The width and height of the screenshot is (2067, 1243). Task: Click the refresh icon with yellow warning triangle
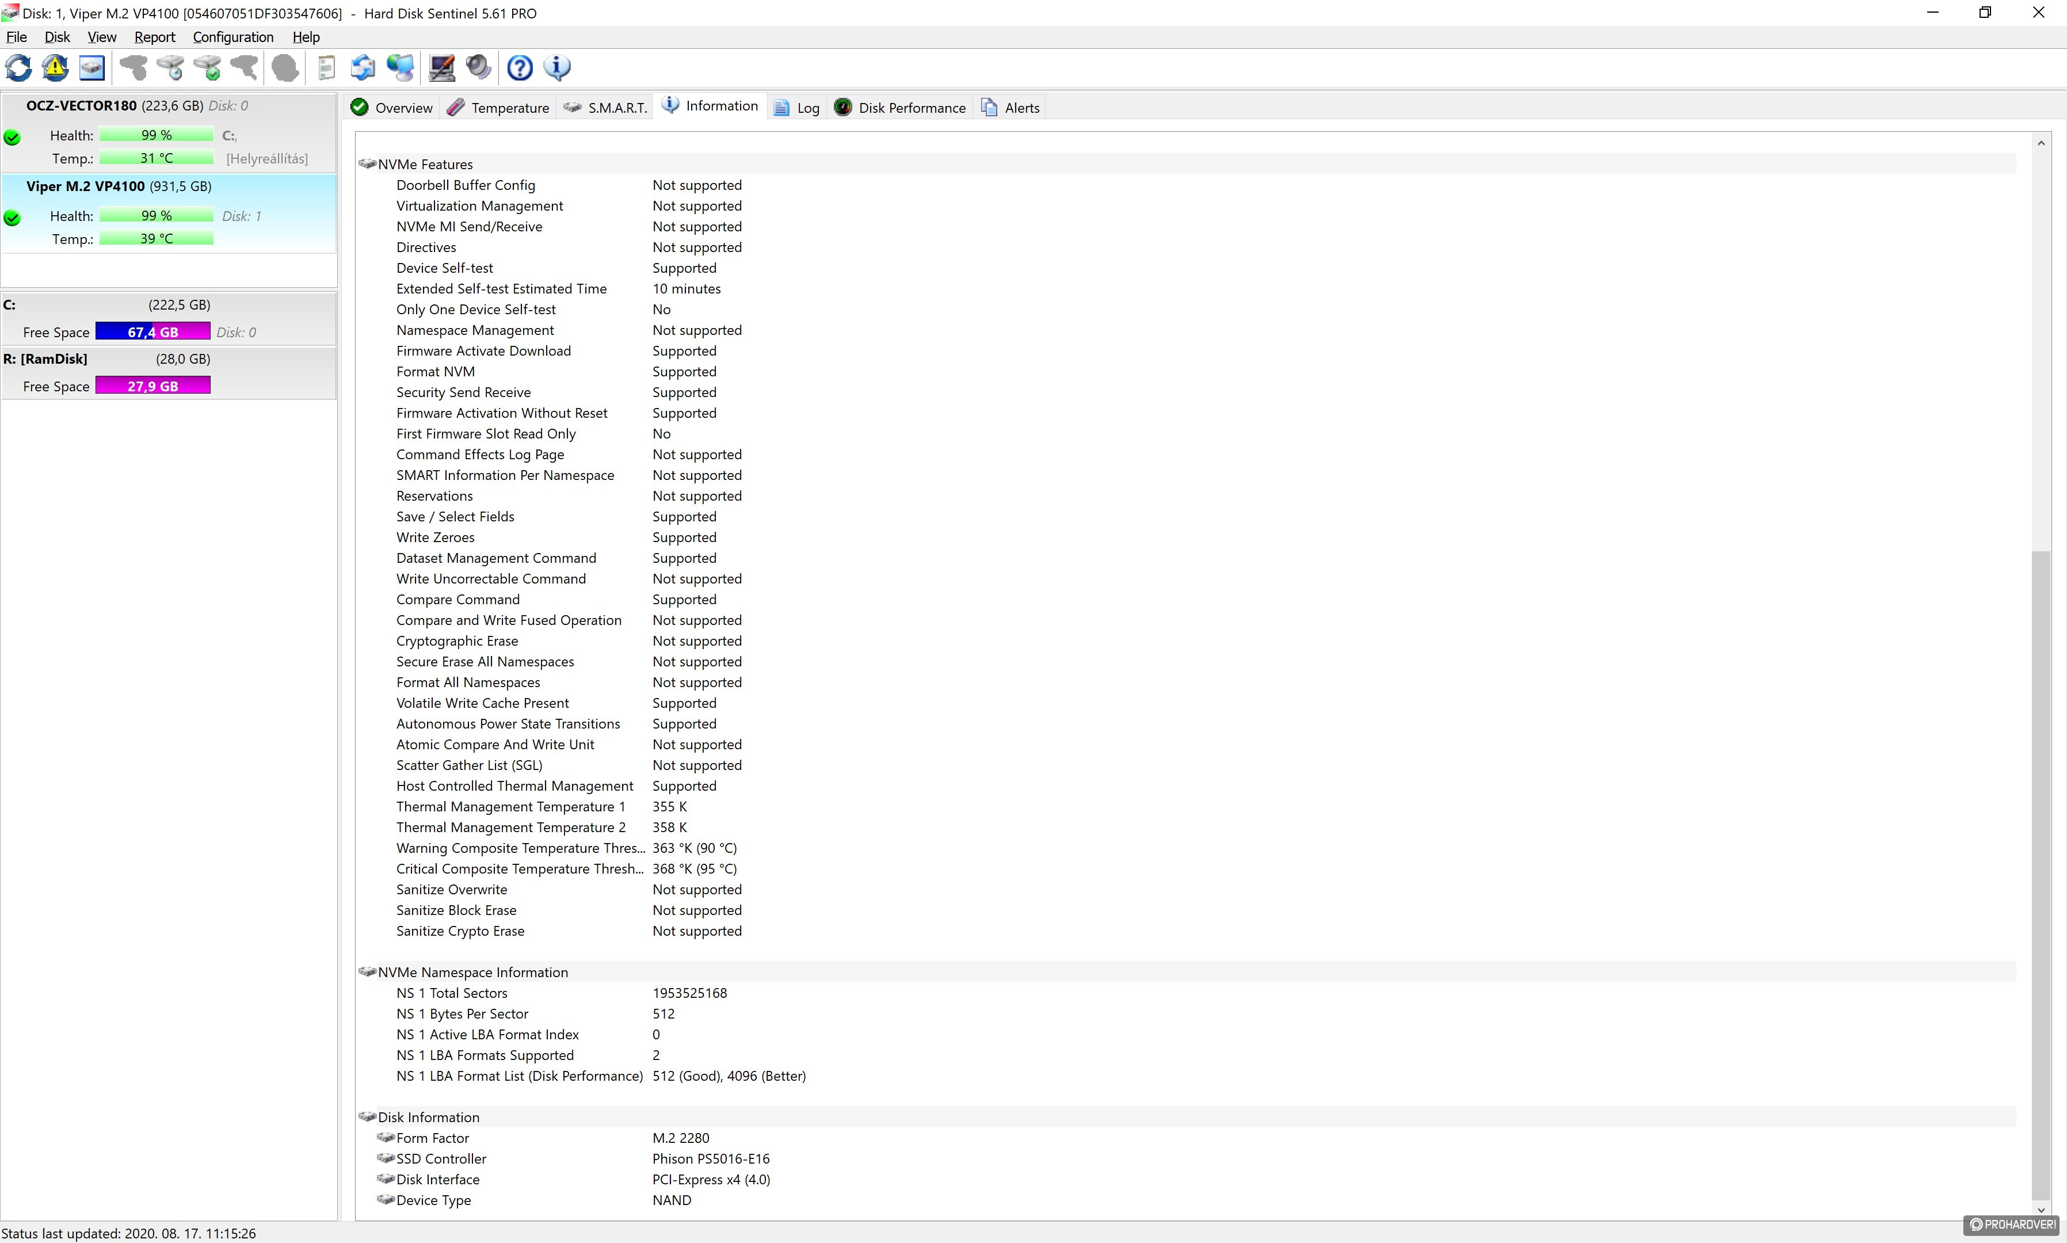(55, 68)
